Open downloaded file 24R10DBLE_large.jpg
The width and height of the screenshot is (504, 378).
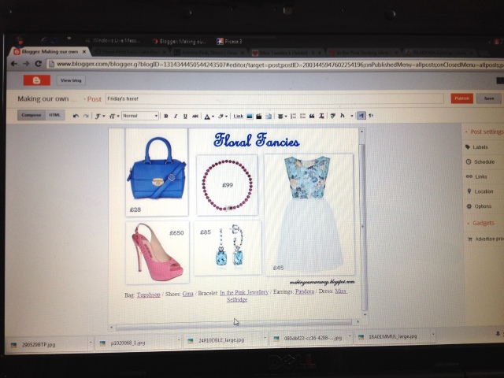(x=221, y=340)
